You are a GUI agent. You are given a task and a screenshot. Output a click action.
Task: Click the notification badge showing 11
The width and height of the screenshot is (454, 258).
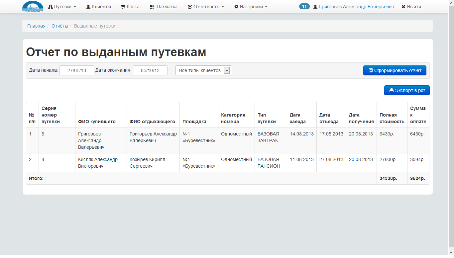coord(304,6)
